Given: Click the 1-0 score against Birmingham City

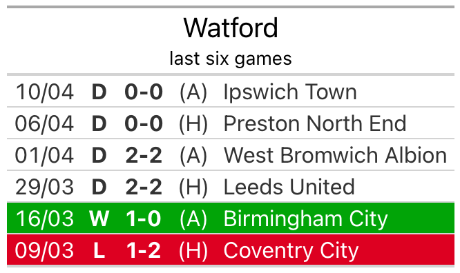Looking at the screenshot, I should tap(144, 219).
